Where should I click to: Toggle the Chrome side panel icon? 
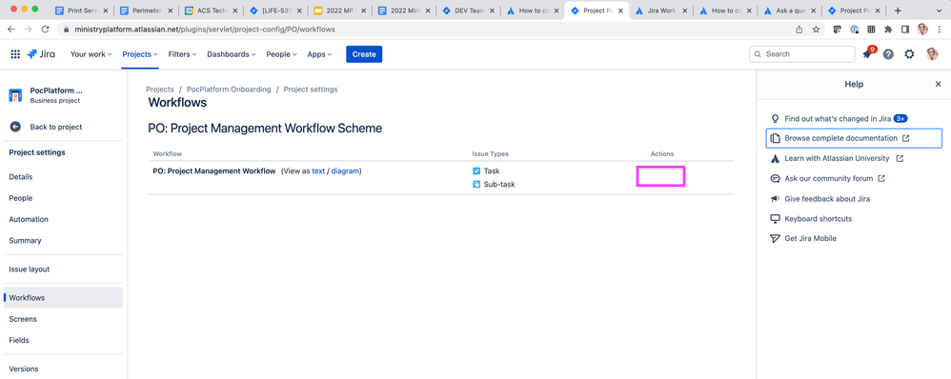point(905,30)
